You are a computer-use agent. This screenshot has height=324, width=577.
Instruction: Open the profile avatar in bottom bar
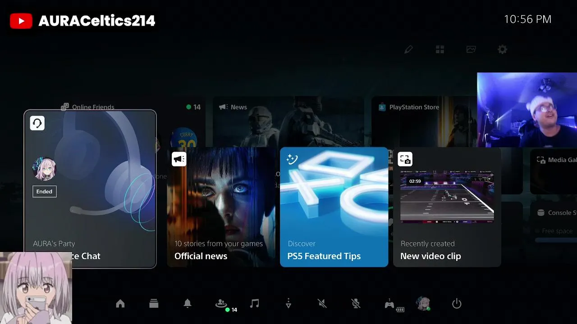(423, 304)
